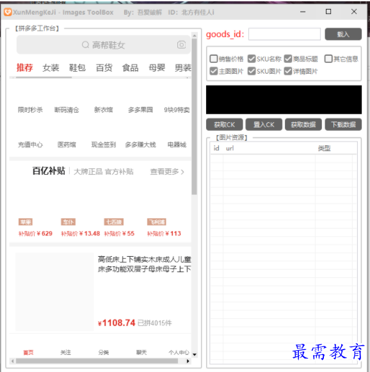370x372 pixels.
Task: Click the 获取数据 button
Action: tap(303, 125)
